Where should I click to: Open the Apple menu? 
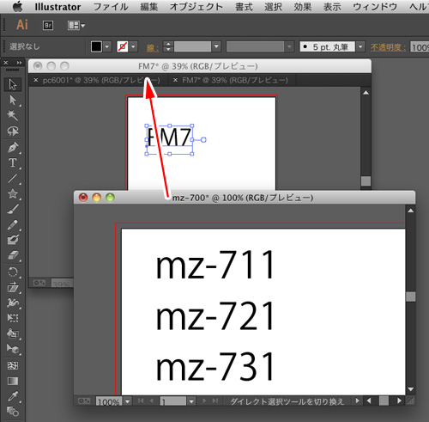(x=17, y=6)
